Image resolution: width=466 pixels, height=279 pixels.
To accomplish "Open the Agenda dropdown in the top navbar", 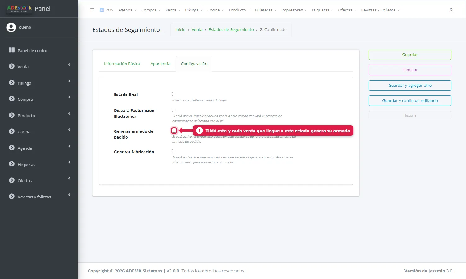I will pos(127,10).
